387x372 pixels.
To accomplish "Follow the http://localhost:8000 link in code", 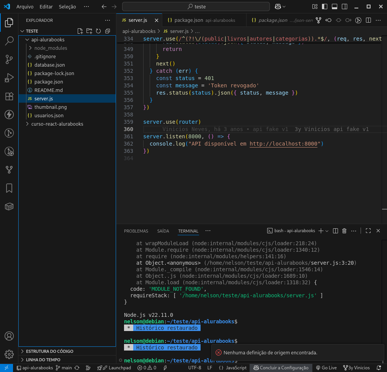I will tap(283, 144).
